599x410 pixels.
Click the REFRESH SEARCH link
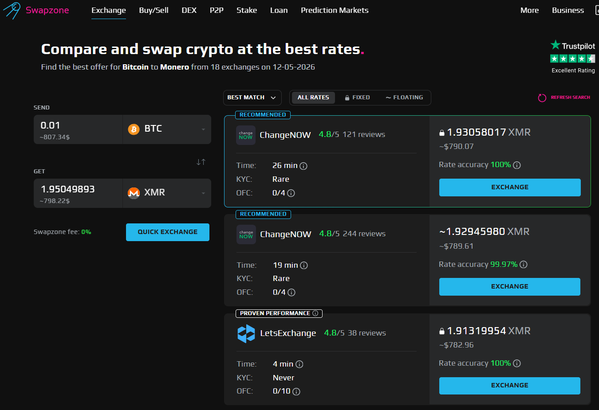(x=570, y=98)
